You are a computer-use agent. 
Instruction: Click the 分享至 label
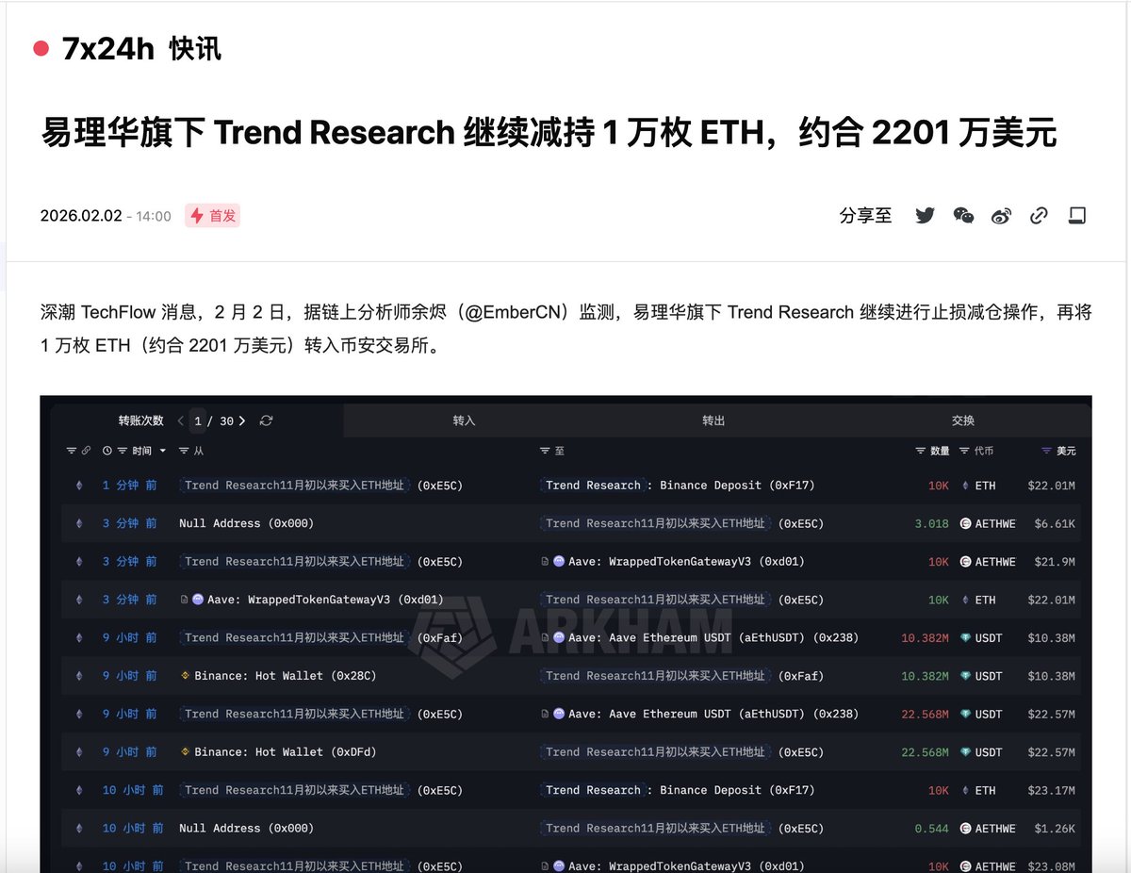pyautogui.click(x=865, y=216)
